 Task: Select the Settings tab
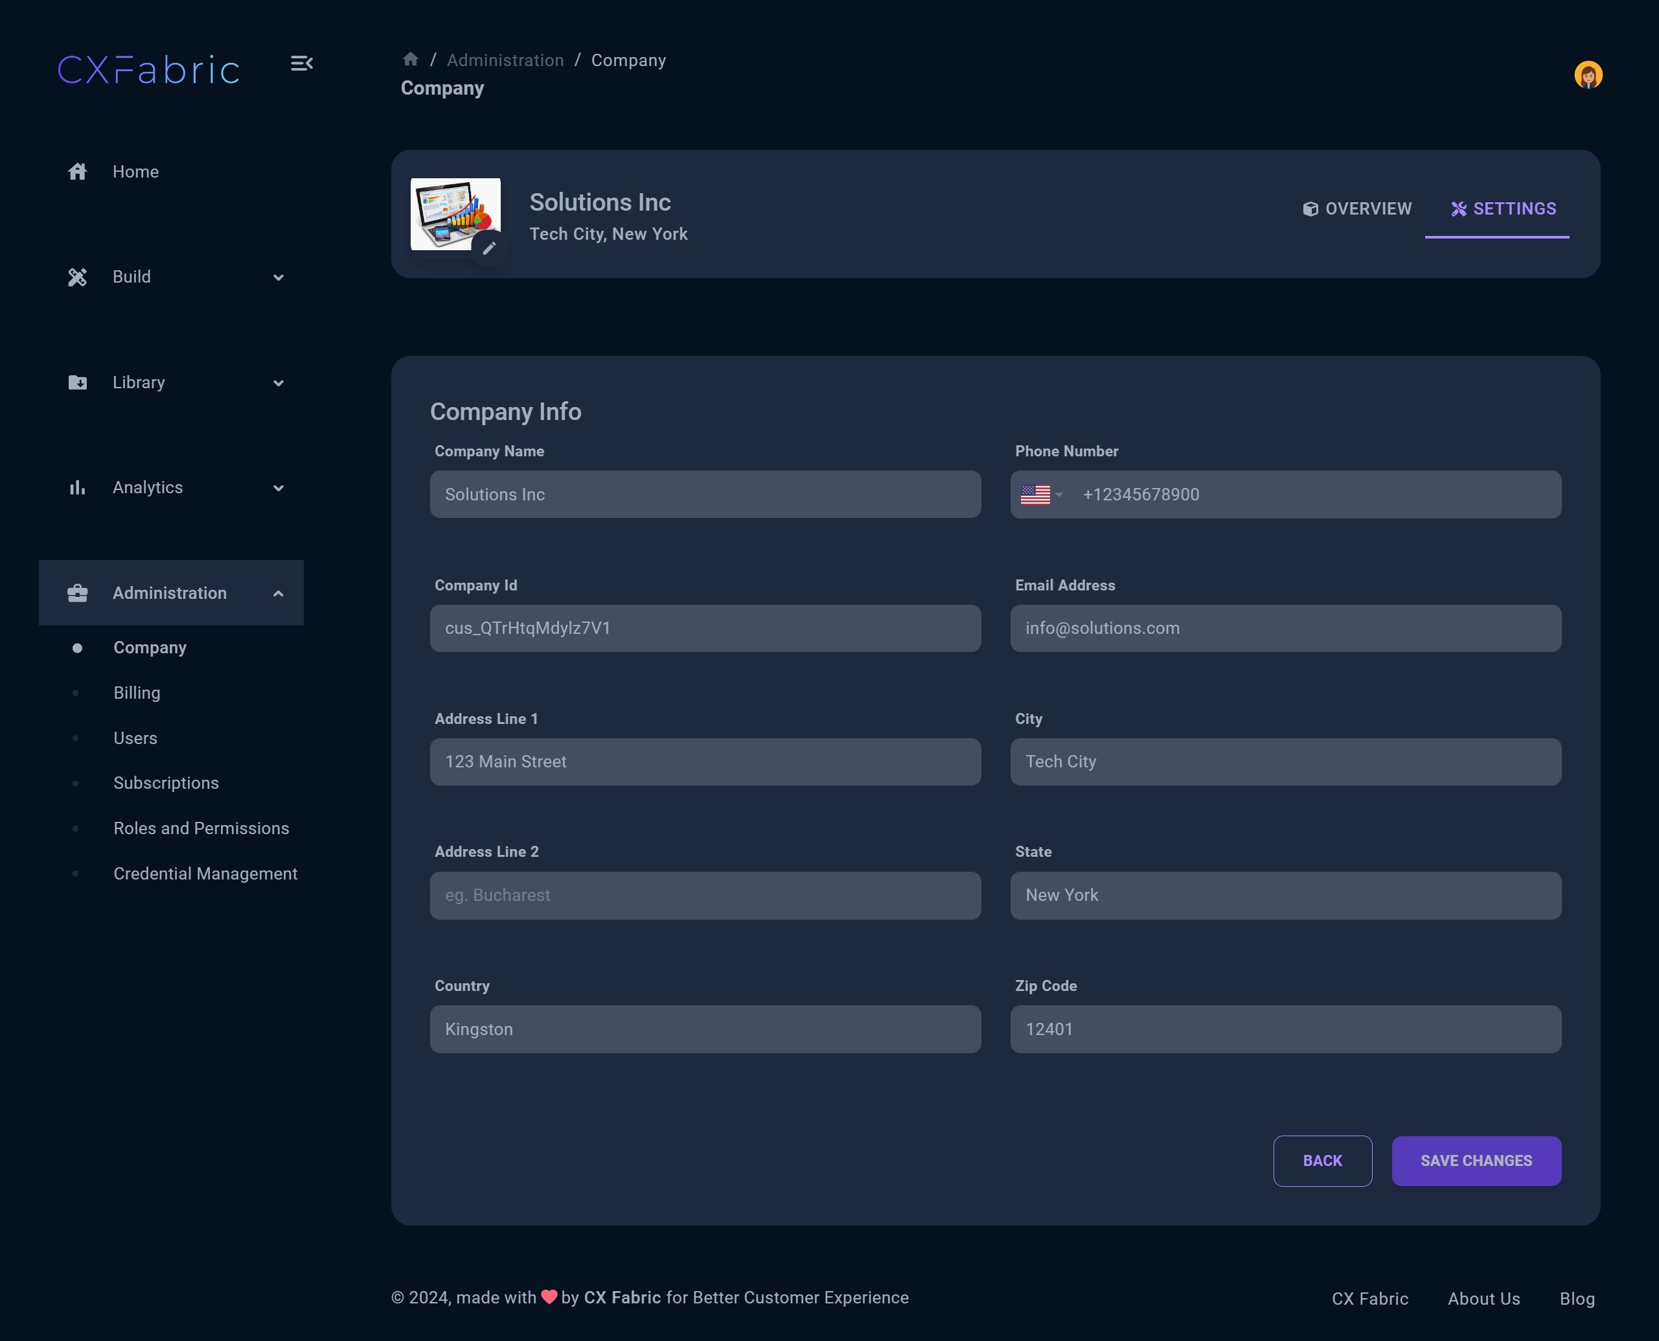(1502, 209)
